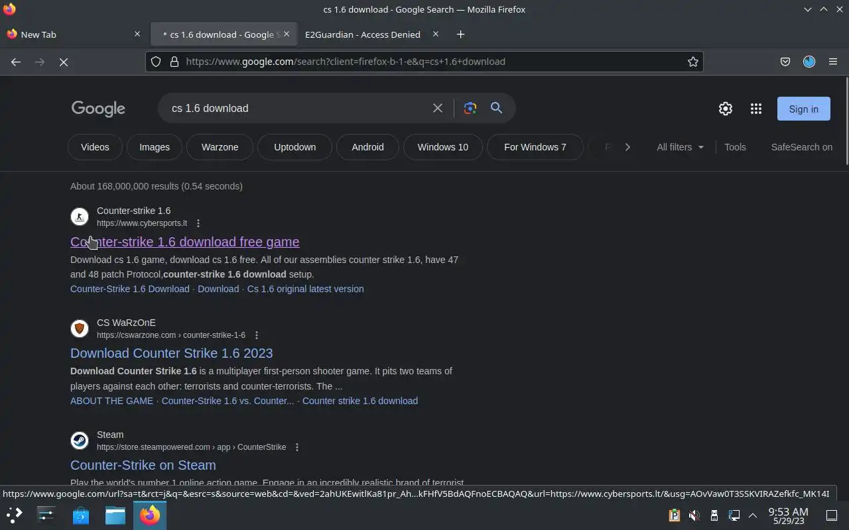Open the KDE application launcher
Screen dimensions: 849x530
(x=15, y=515)
